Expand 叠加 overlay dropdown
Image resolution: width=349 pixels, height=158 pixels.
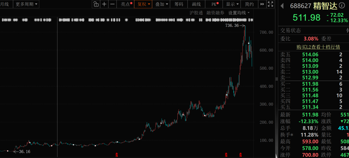coord(161,4)
